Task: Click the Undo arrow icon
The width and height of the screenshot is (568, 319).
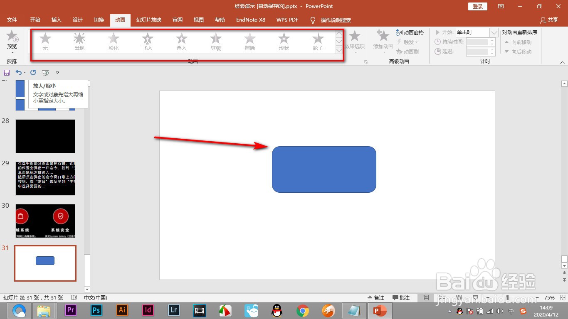Action: click(x=19, y=72)
